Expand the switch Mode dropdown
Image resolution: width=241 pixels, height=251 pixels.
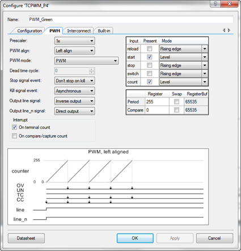point(205,73)
